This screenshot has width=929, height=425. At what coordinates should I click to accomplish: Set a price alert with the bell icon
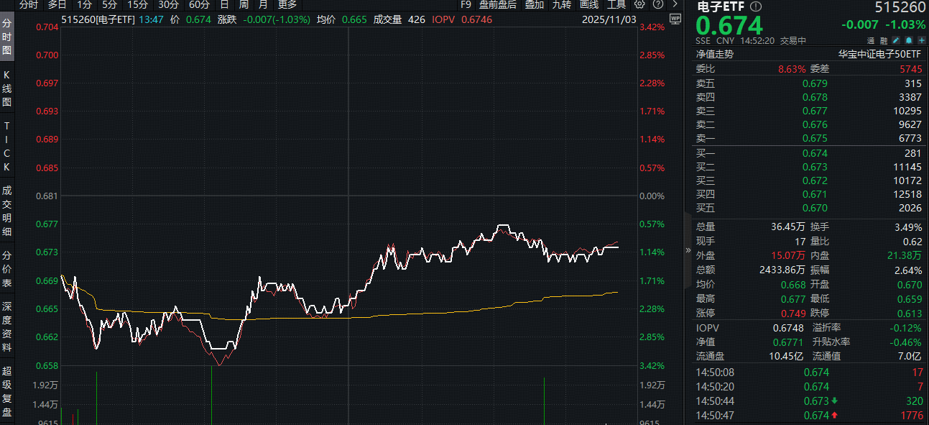909,41
